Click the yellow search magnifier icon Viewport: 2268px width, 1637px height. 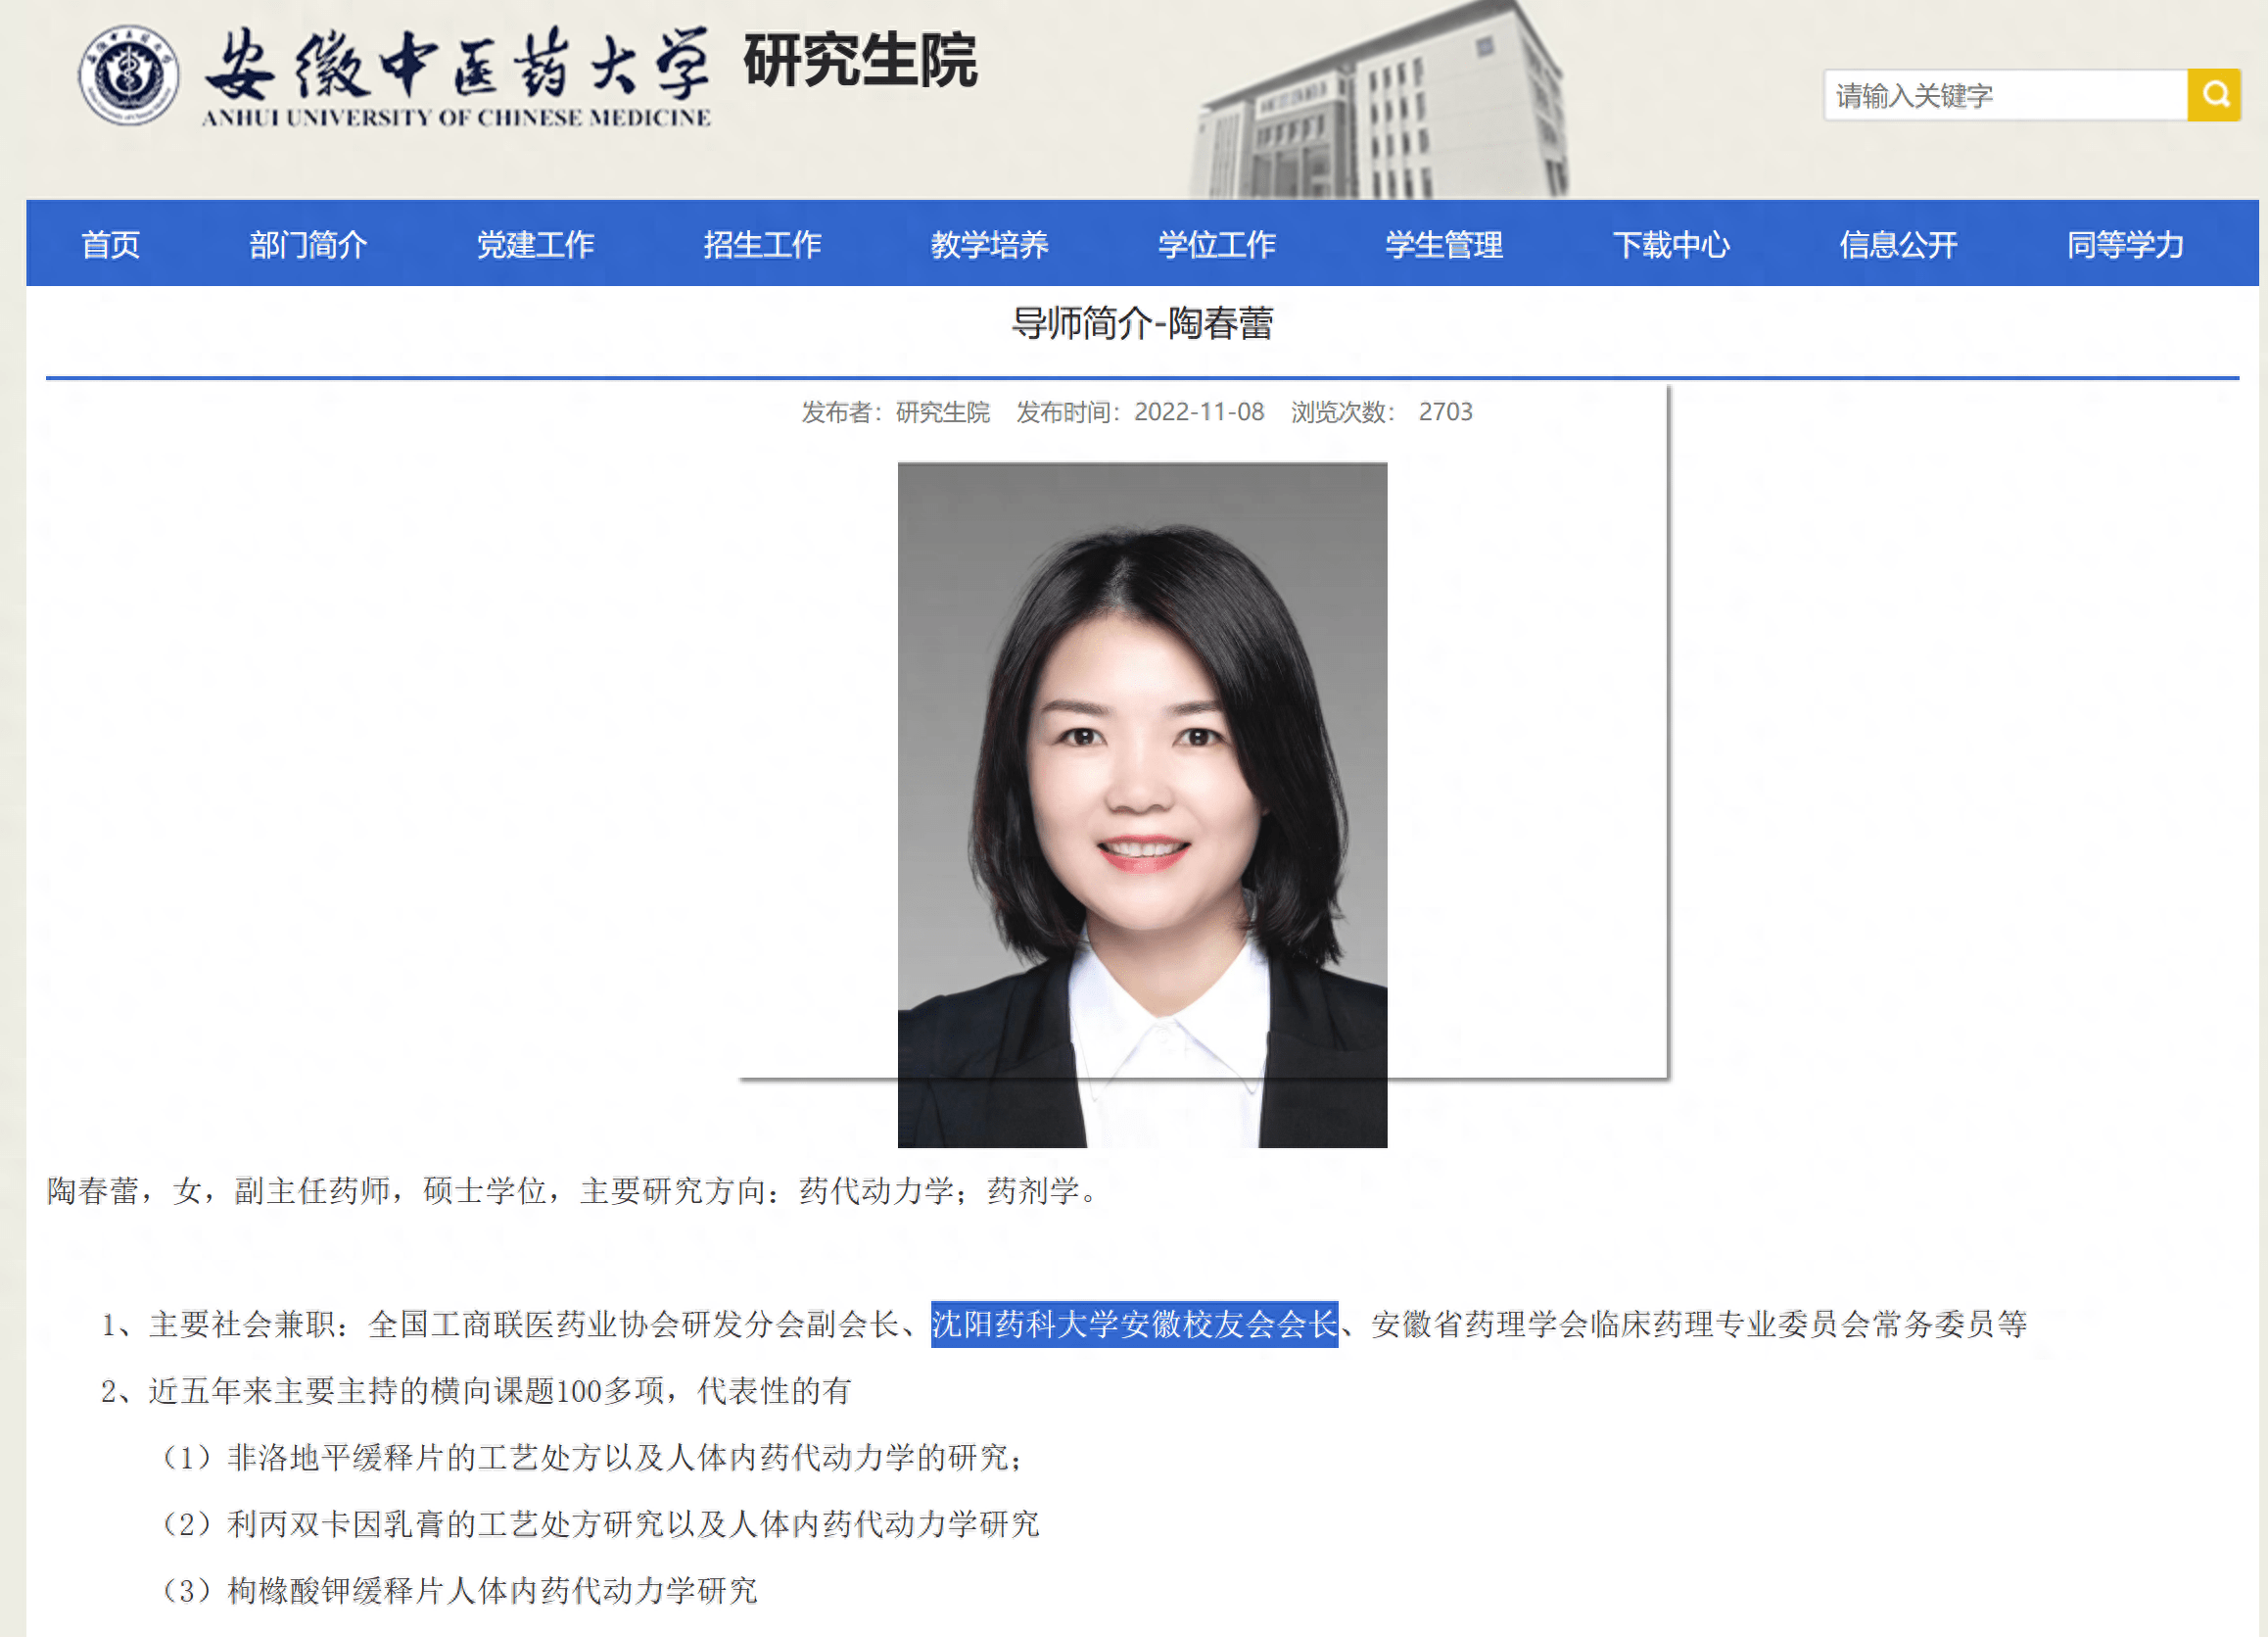2213,95
